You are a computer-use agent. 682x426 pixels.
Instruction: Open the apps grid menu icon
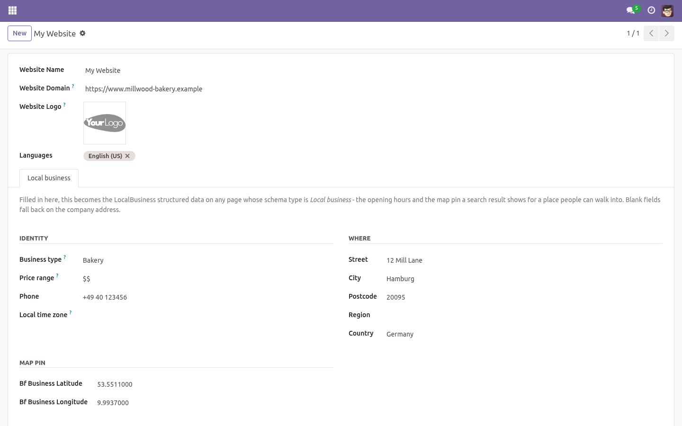[x=13, y=10]
